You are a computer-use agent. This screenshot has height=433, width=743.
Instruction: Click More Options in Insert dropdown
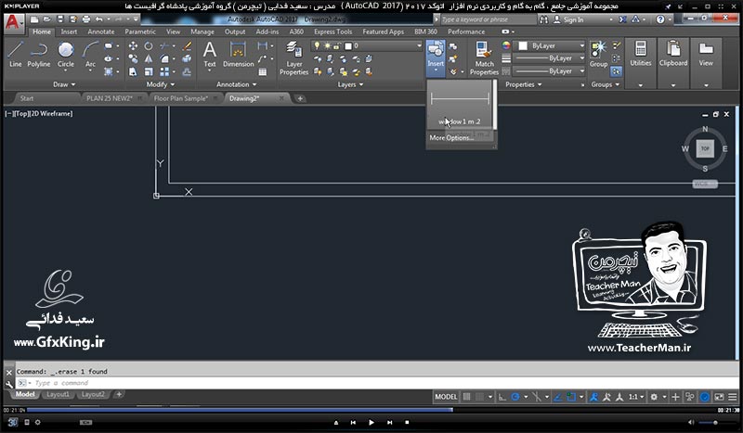click(x=451, y=138)
